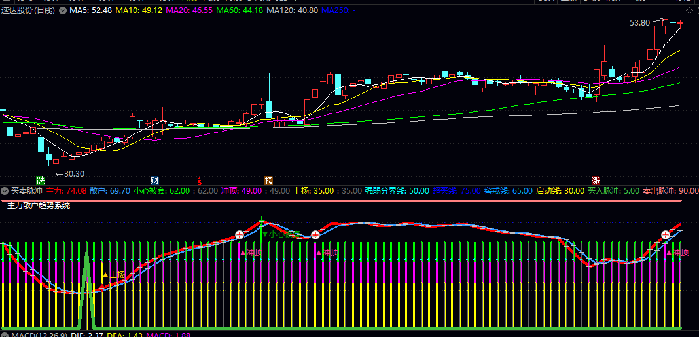
Task: Expand the 买卖脉冲 indicator dropdown arrow
Action: 5,191
